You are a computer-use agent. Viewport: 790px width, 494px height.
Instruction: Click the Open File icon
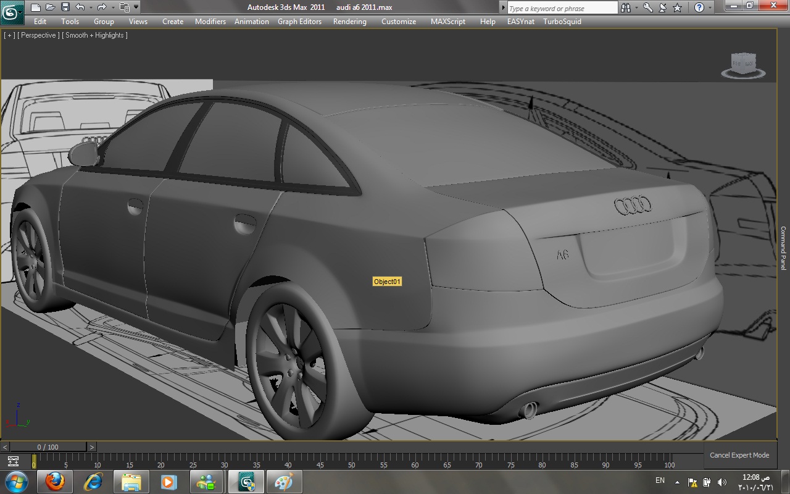pyautogui.click(x=50, y=7)
